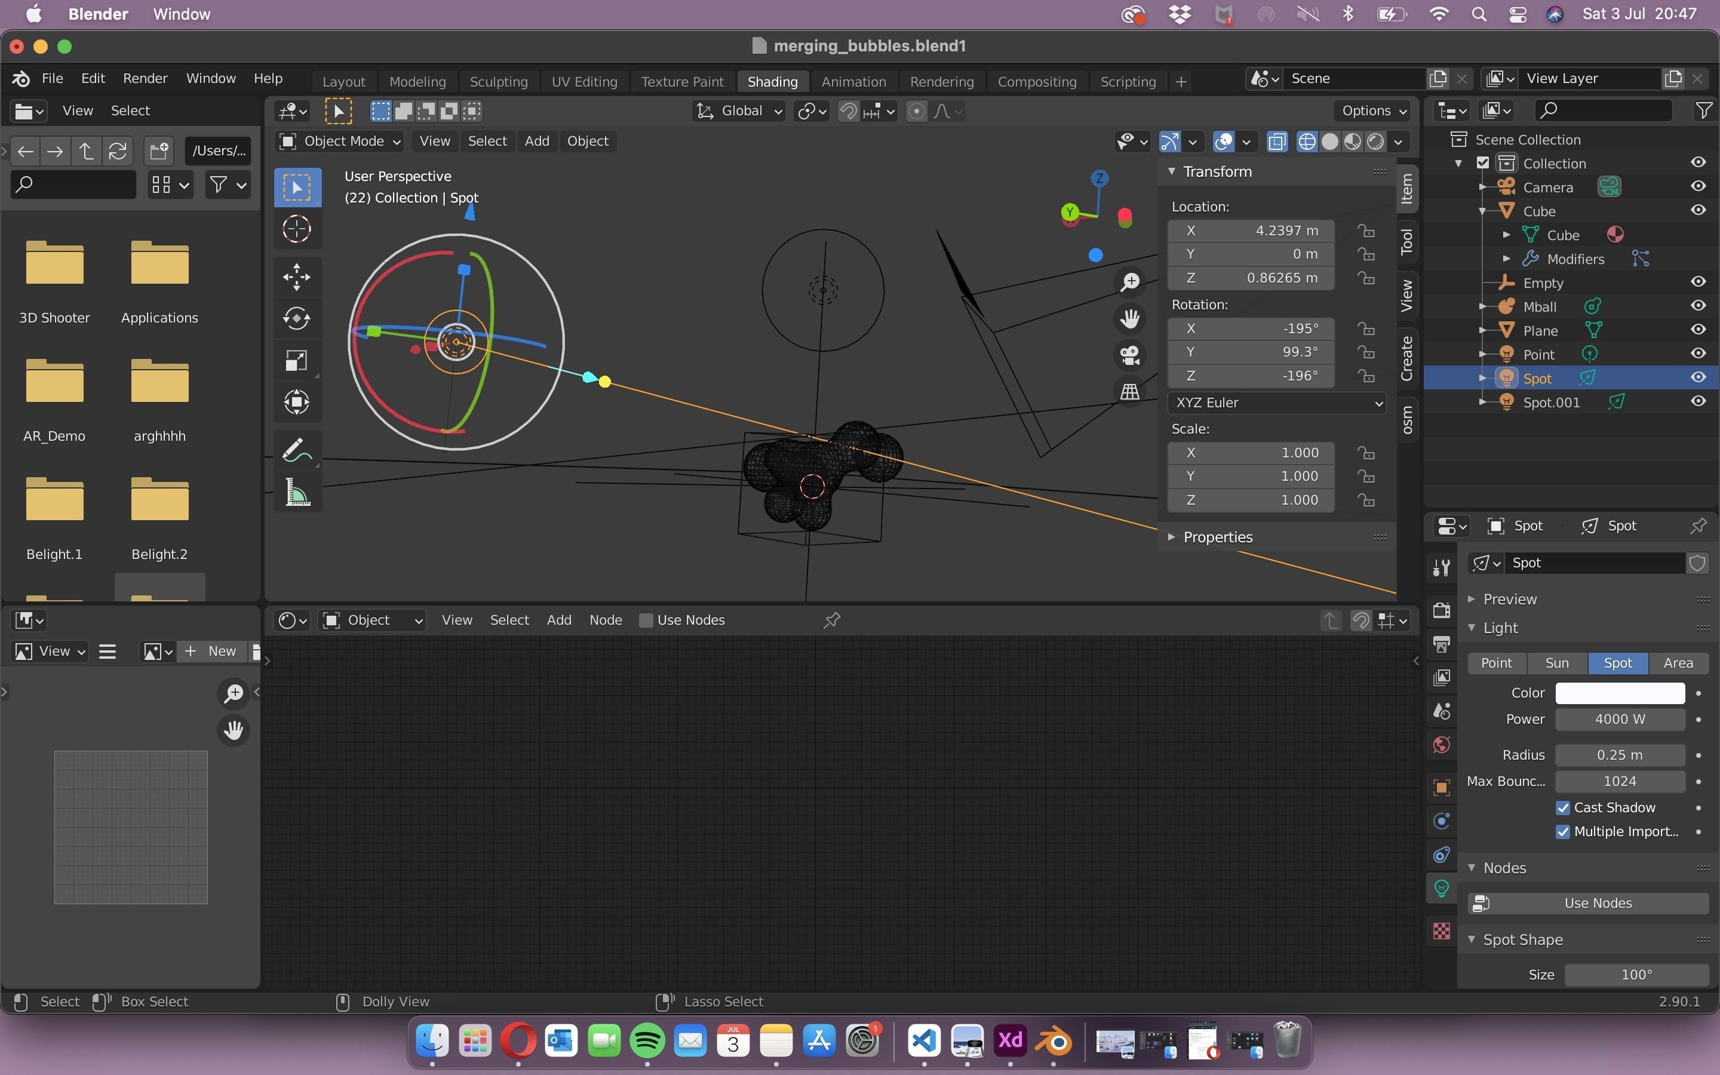1720x1075 pixels.
Task: Select the Move tool in the viewport toolbar
Action: click(297, 277)
